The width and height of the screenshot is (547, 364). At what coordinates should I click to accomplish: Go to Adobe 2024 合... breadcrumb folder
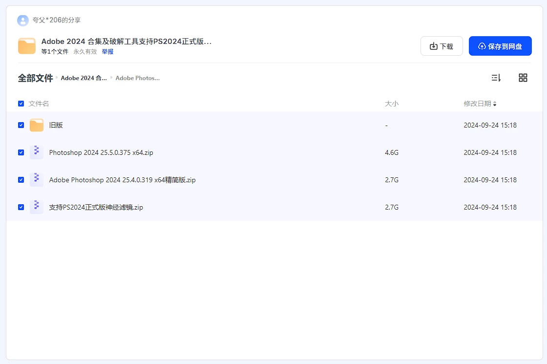(x=84, y=78)
